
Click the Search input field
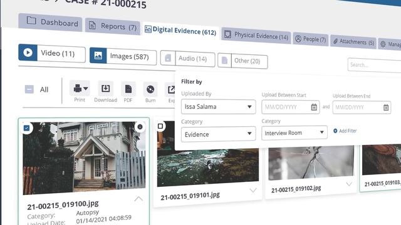click(375, 65)
